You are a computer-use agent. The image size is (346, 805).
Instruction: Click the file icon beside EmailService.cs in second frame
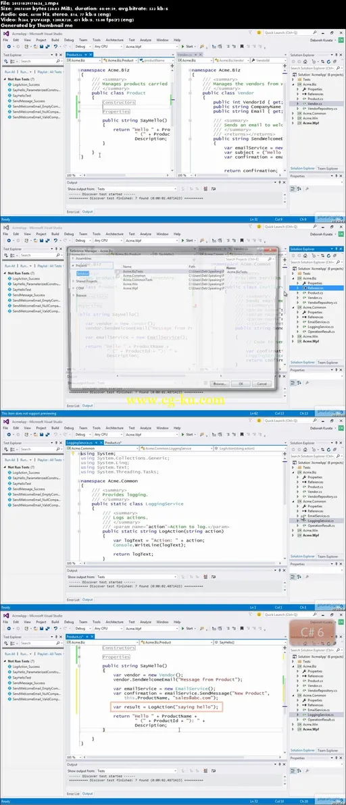(x=304, y=322)
